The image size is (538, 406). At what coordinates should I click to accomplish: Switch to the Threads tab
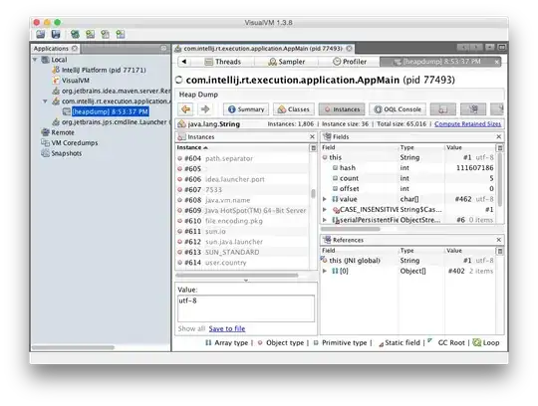223,62
